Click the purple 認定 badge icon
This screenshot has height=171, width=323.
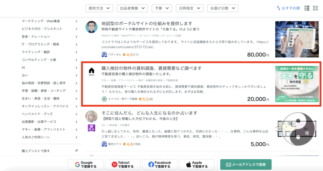tap(91, 128)
